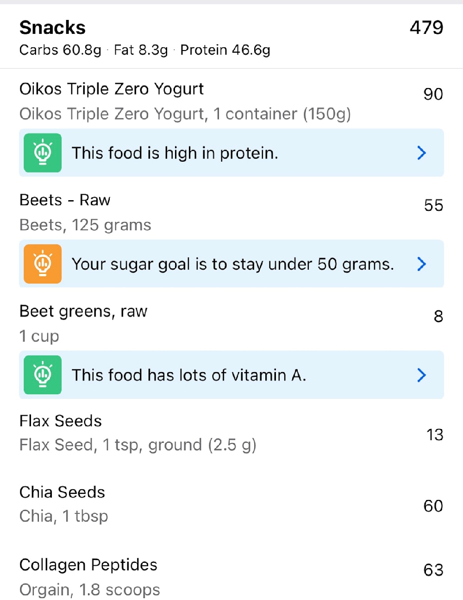
Task: Click 'This food has lots of vitamin A'
Action: coord(189,375)
